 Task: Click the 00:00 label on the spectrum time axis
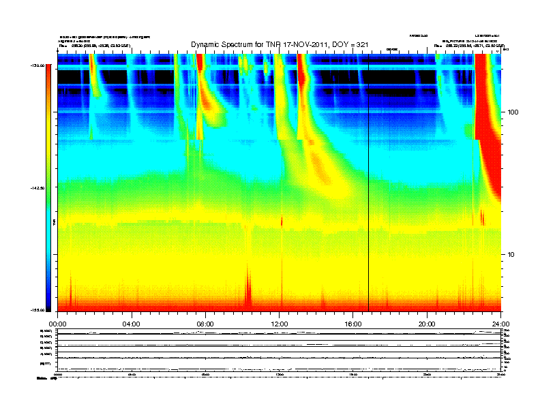click(x=57, y=324)
